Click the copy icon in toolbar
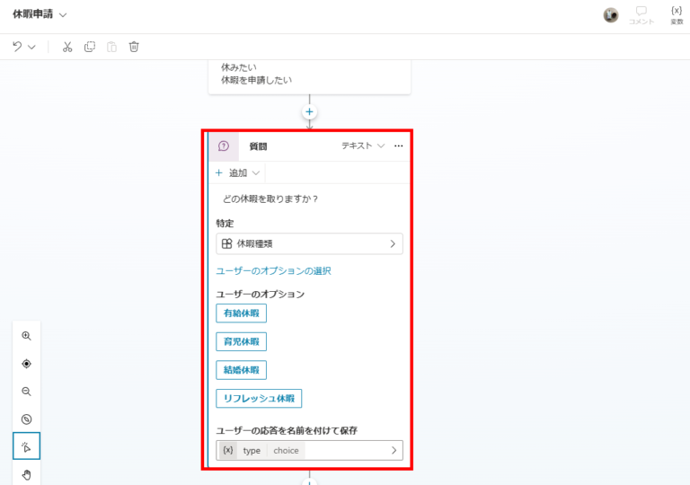 tap(90, 47)
